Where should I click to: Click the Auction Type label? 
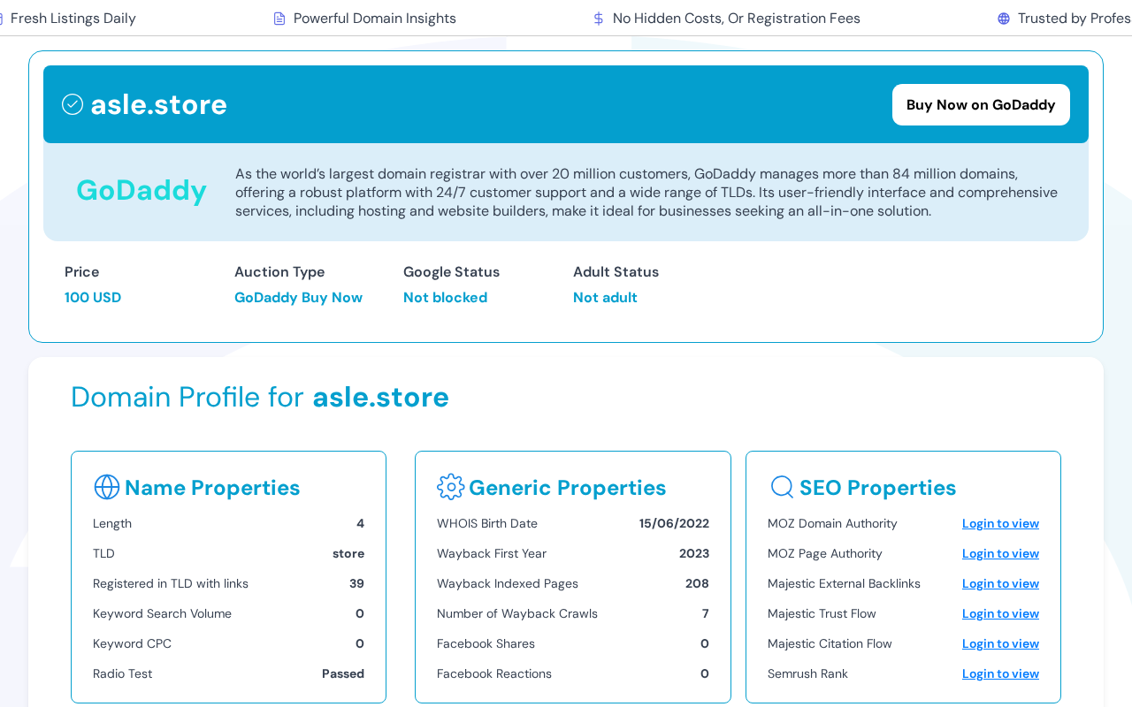pos(279,272)
